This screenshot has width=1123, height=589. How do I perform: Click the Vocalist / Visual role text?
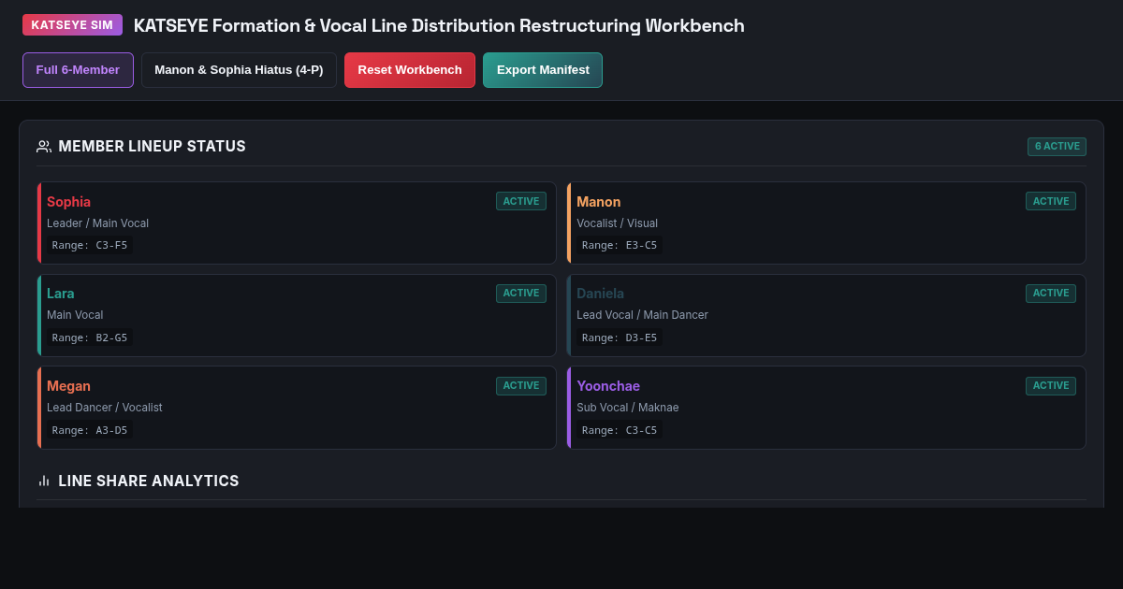click(x=617, y=223)
